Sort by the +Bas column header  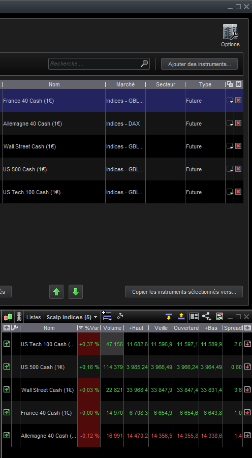click(211, 328)
